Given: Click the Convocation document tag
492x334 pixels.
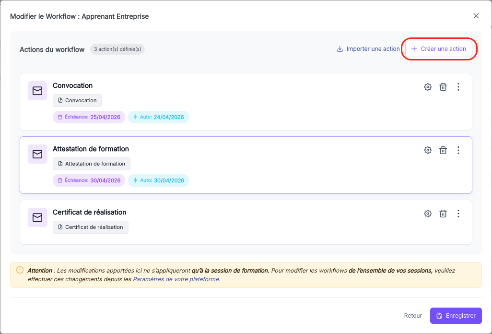Looking at the screenshot, I should [77, 100].
